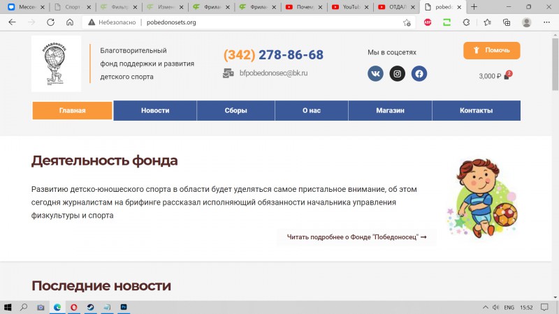The image size is (559, 314).
Task: Switch to the 'Мессе' messenger tab
Action: click(x=27, y=7)
